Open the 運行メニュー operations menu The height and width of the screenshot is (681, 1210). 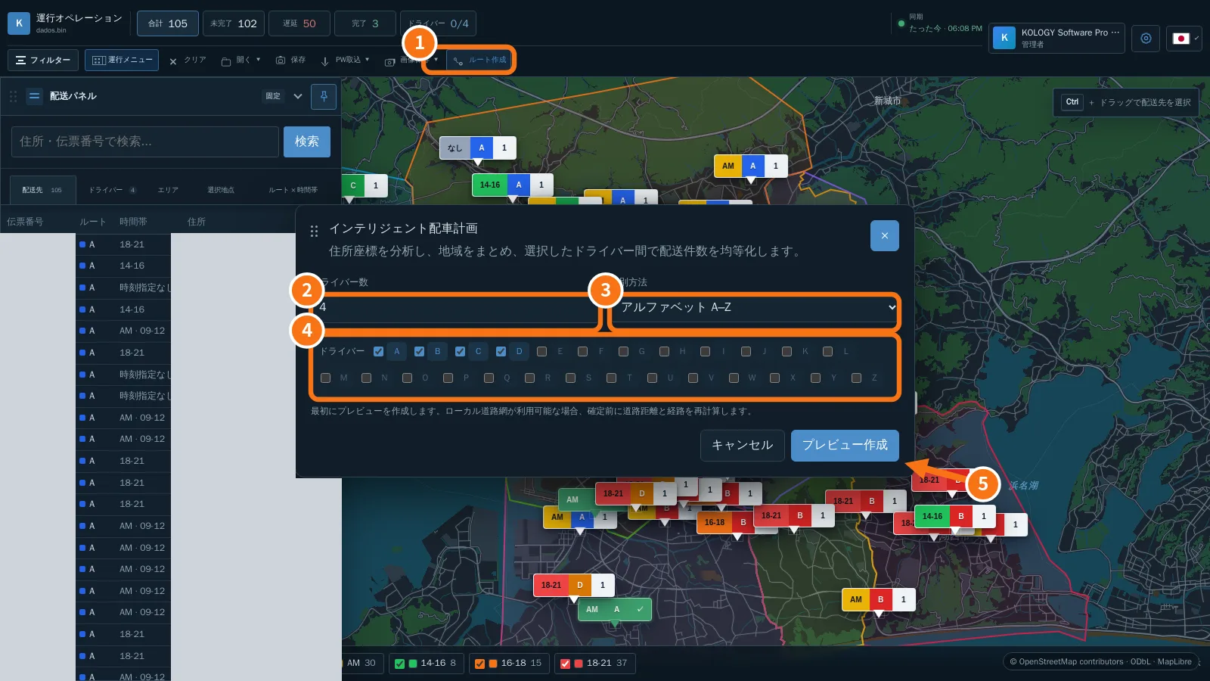point(122,60)
